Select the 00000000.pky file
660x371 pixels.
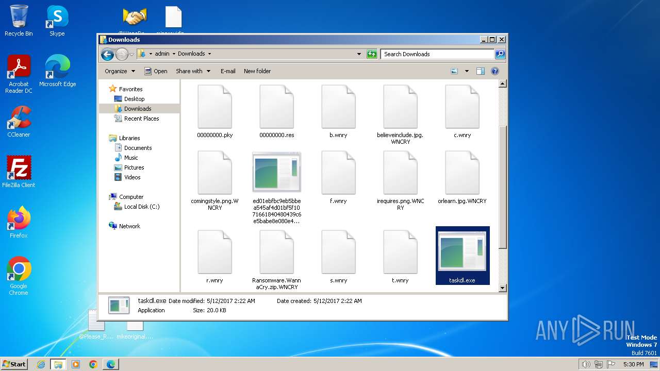214,112
